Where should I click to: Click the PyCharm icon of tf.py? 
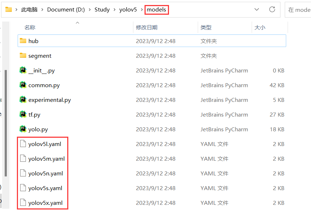pos(23,114)
